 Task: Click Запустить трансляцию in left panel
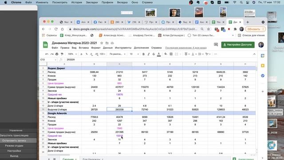[14, 136]
